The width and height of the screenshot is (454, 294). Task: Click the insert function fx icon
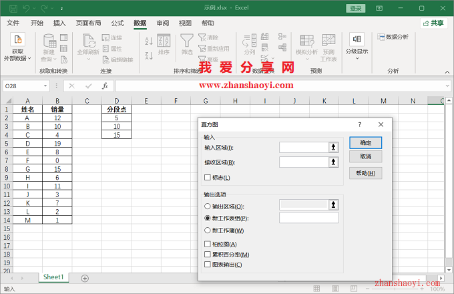105,86
